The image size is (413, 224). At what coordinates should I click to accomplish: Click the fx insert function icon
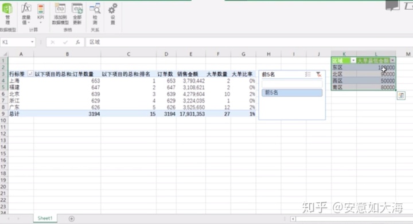point(77,42)
